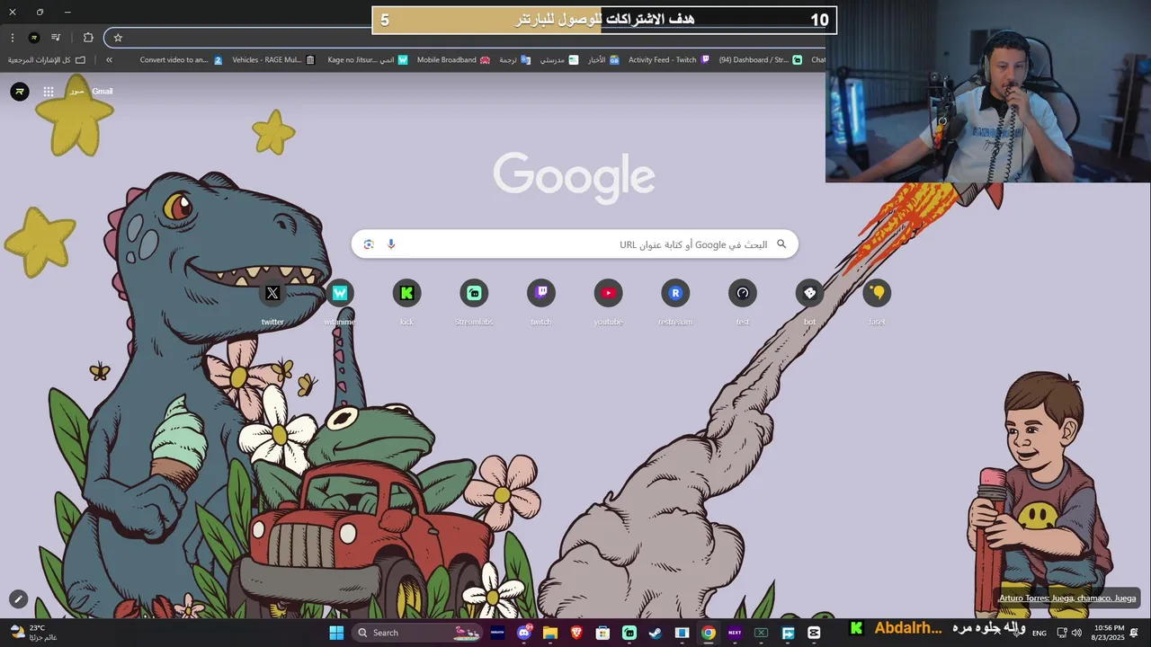Screen dimensions: 1151x647
Task: Open the youtube shortcut tile
Action: [608, 303]
